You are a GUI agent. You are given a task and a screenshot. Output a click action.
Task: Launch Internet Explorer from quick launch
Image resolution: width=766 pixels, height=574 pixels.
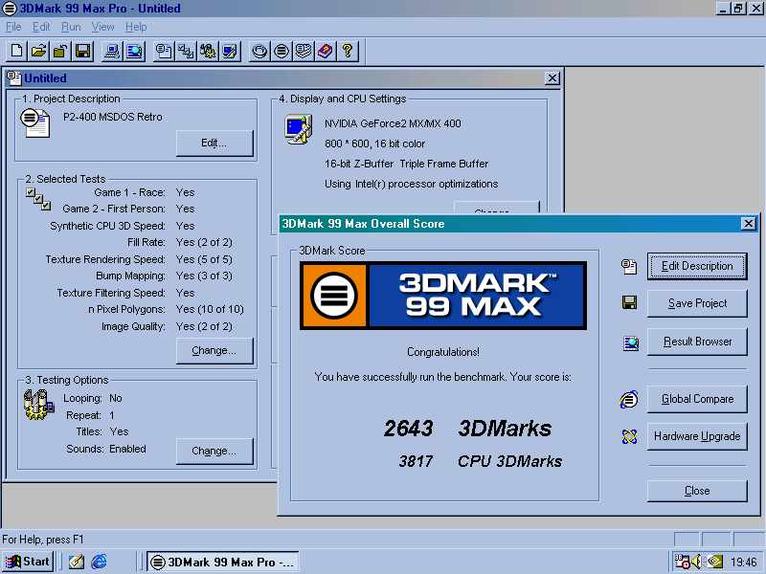pyautogui.click(x=99, y=562)
